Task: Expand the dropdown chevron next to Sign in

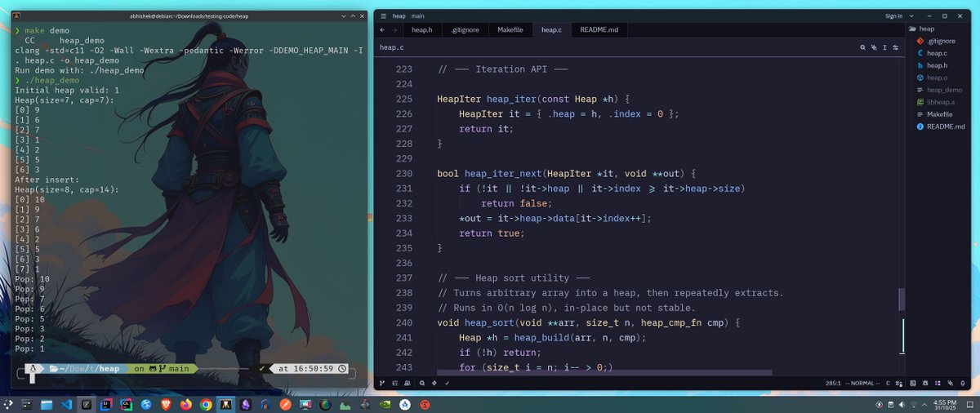Action: (911, 16)
